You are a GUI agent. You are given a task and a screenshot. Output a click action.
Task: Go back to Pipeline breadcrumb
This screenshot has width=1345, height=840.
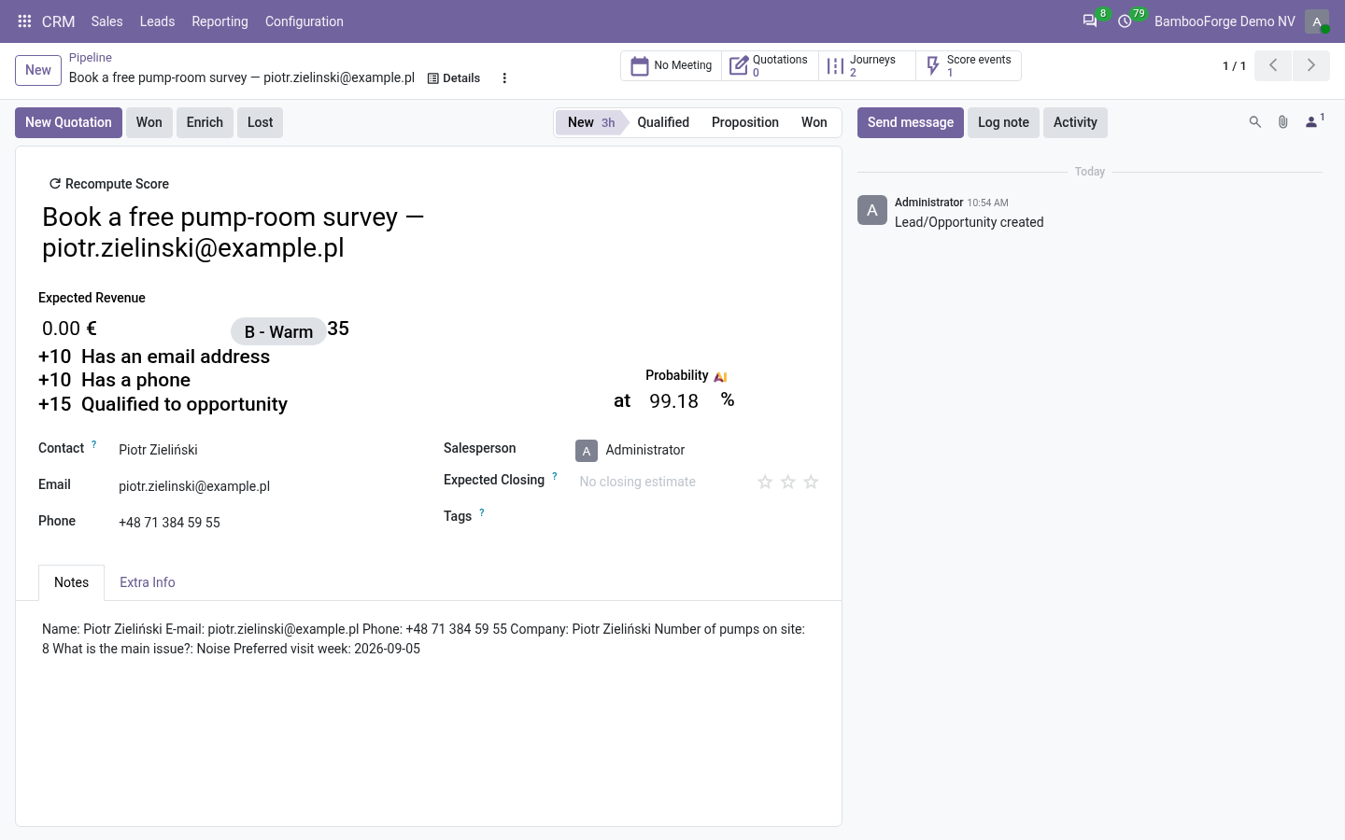pos(91,58)
